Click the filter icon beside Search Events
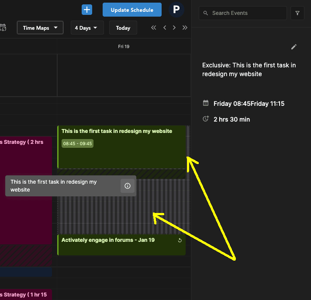The height and width of the screenshot is (300, 311). (297, 13)
